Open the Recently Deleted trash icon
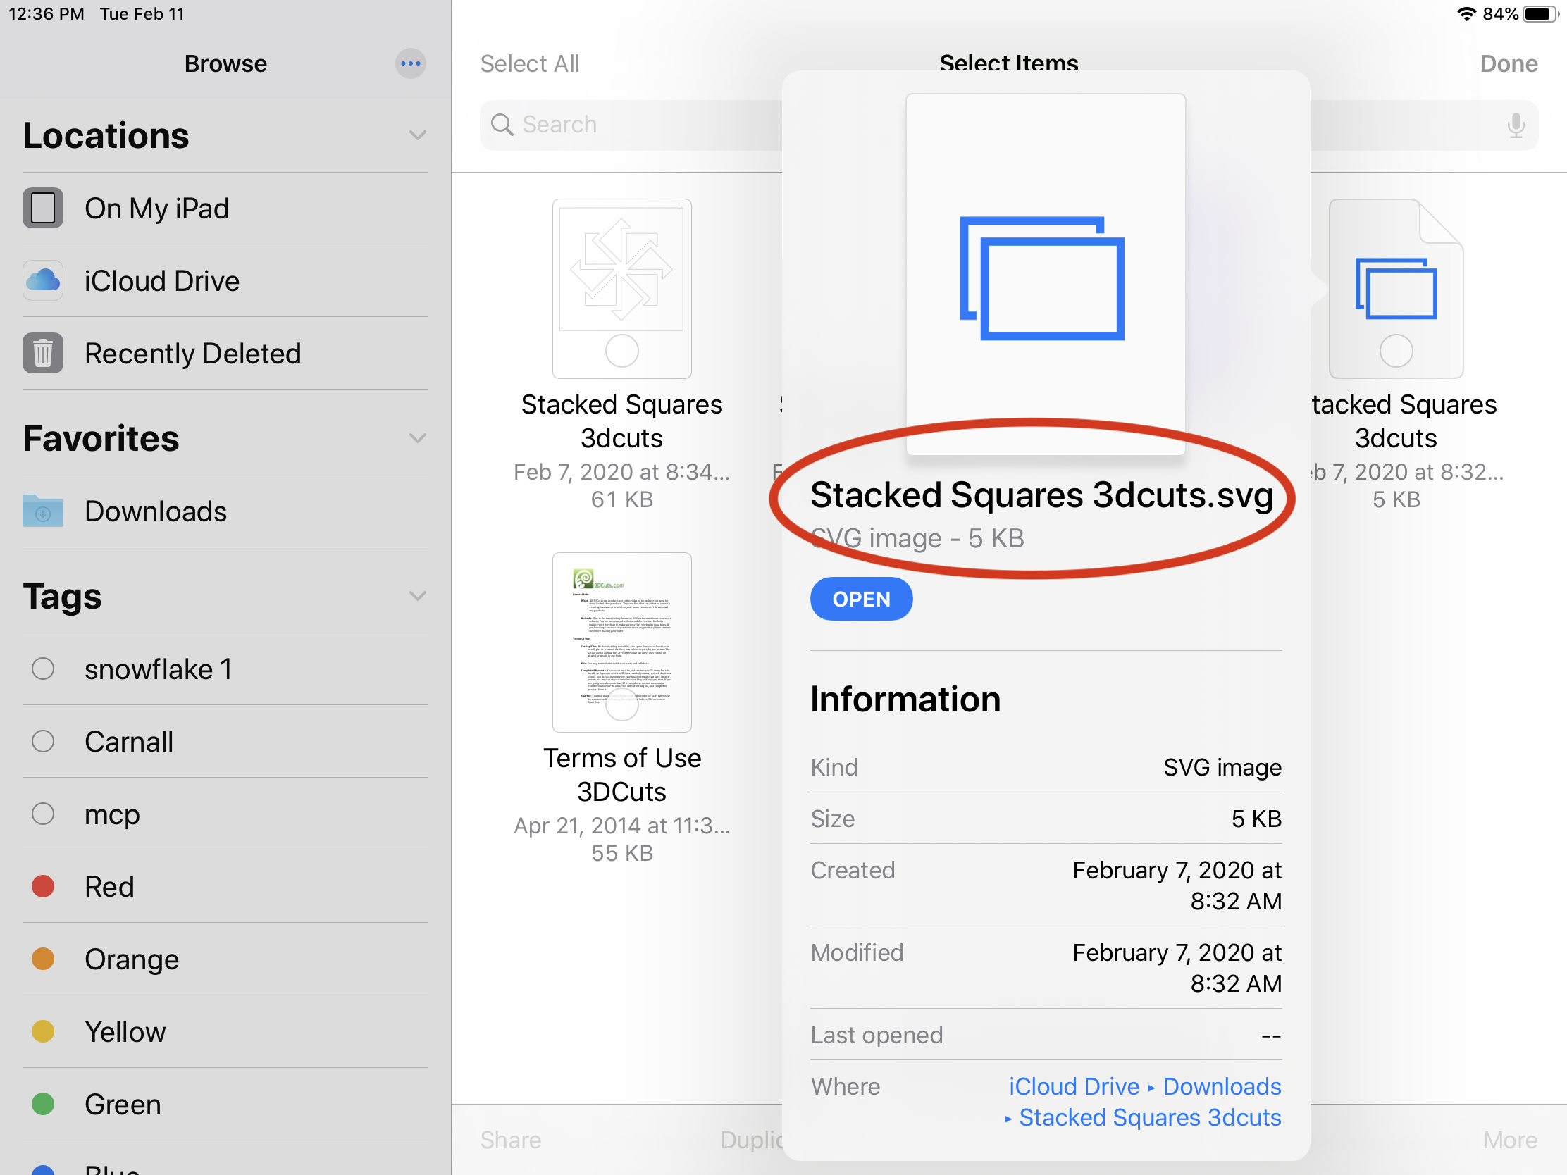1567x1175 pixels. coord(42,354)
